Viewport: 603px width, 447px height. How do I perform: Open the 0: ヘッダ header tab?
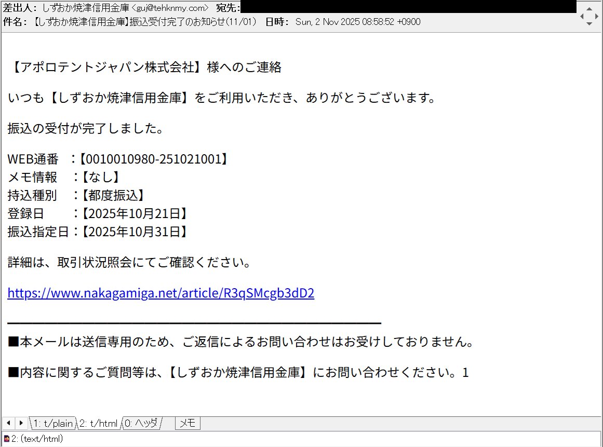pyautogui.click(x=141, y=423)
